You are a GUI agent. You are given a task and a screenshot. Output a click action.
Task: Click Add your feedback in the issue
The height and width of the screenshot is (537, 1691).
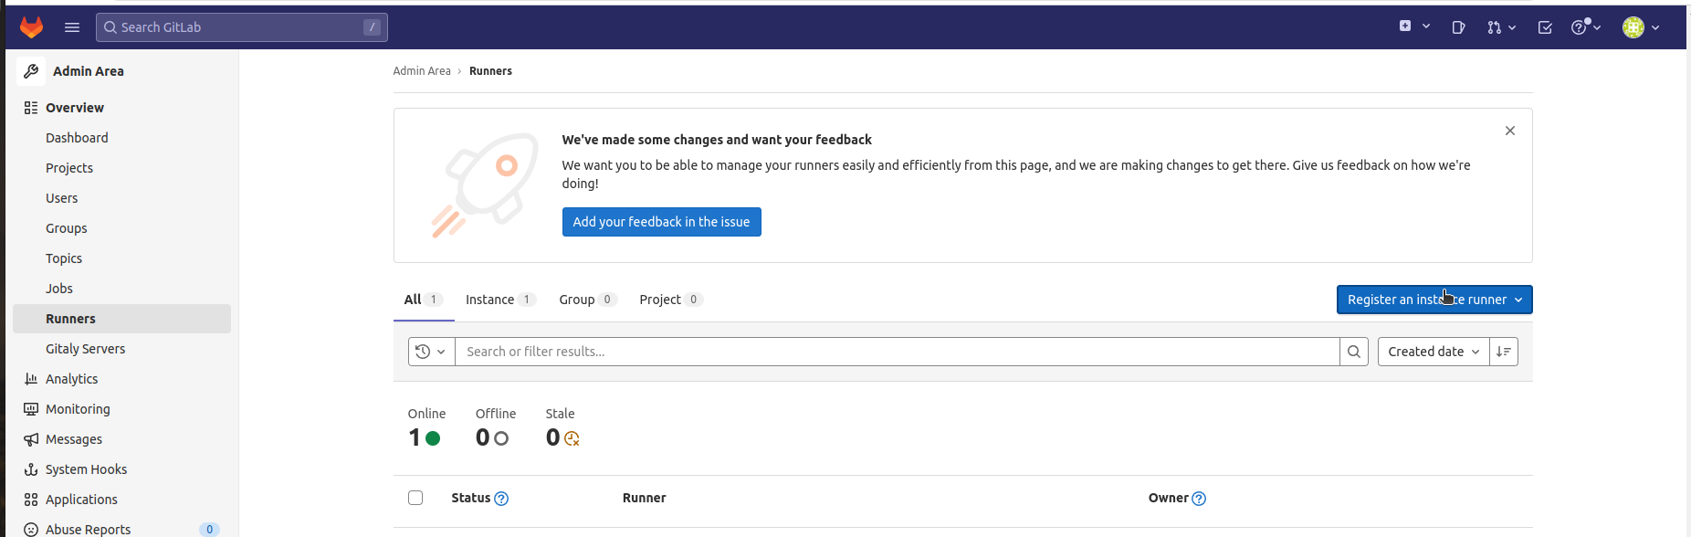pos(661,222)
